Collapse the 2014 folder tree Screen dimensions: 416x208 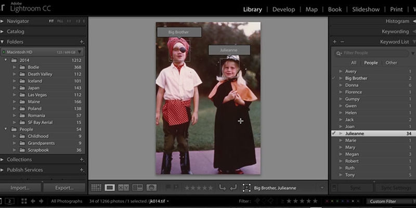pos(6,60)
